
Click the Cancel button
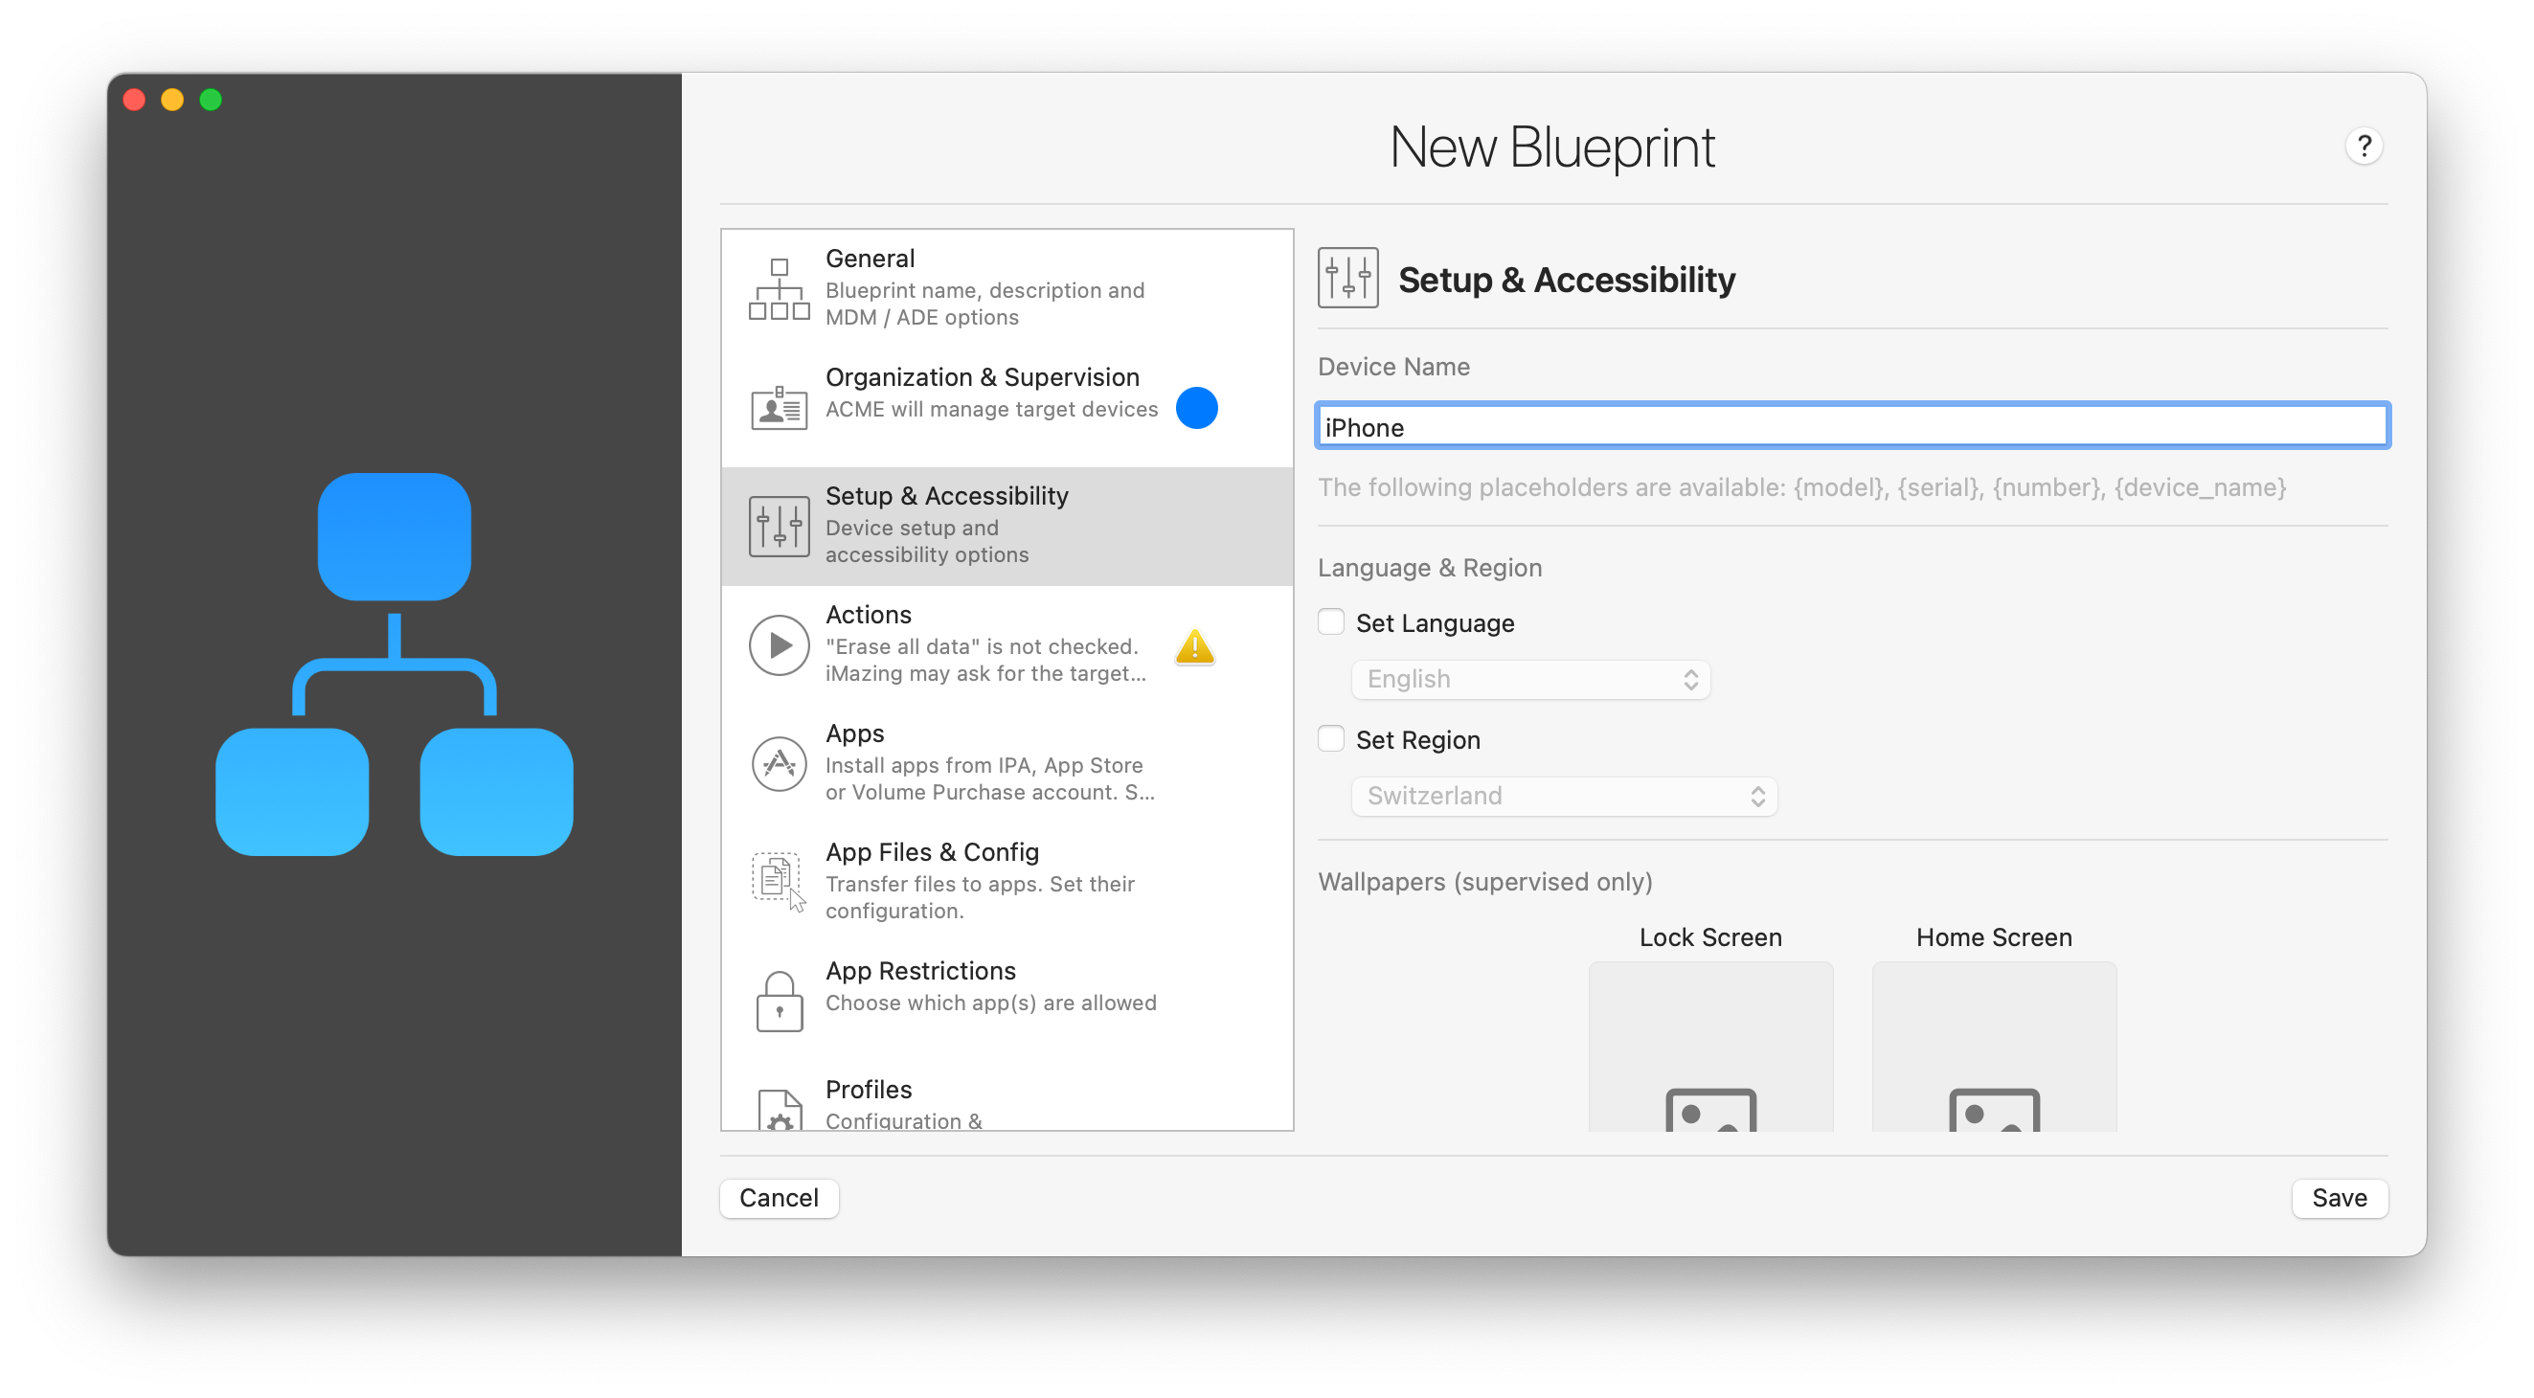778,1197
